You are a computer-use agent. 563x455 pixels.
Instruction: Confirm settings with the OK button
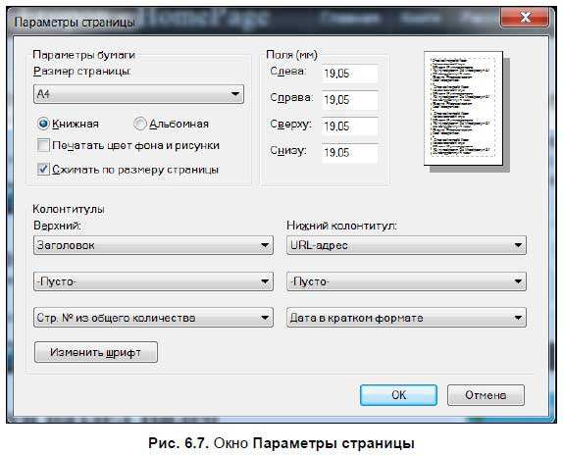[x=398, y=395]
